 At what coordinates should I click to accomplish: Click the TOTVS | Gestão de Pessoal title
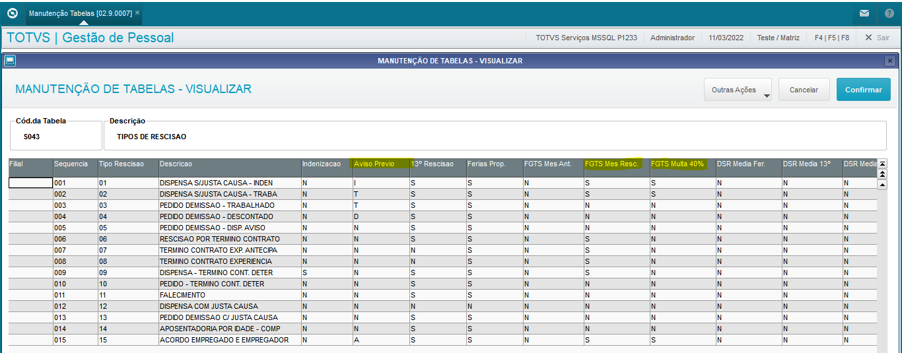coord(90,38)
